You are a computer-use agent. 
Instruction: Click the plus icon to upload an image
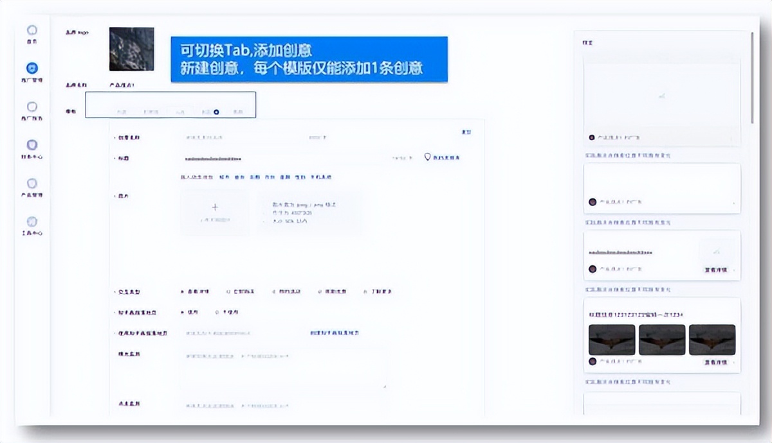[x=216, y=207]
